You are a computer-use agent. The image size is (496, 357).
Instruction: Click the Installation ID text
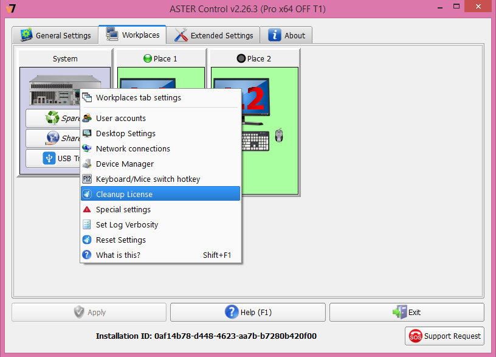click(206, 336)
